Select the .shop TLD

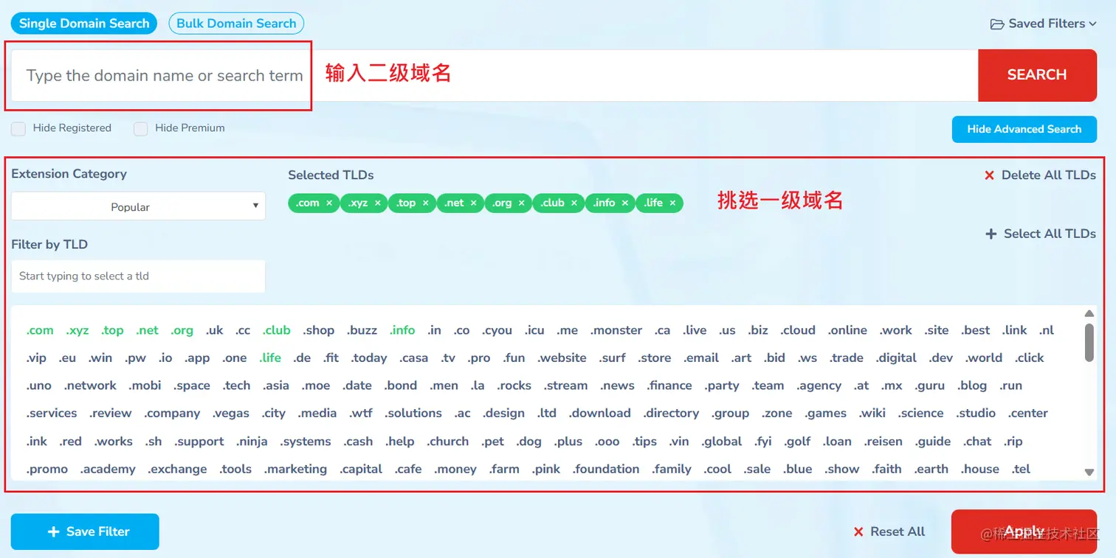pos(318,330)
